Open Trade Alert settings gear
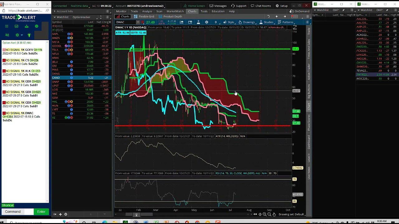Image resolution: width=399 pixels, height=224 pixels. [17, 35]
